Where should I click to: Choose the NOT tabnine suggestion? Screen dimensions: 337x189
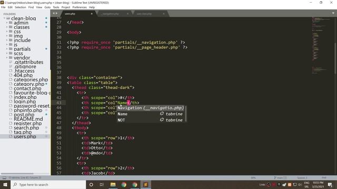tap(151, 120)
